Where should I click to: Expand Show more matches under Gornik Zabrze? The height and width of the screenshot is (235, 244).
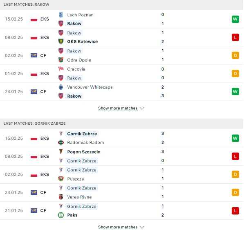click(118, 227)
